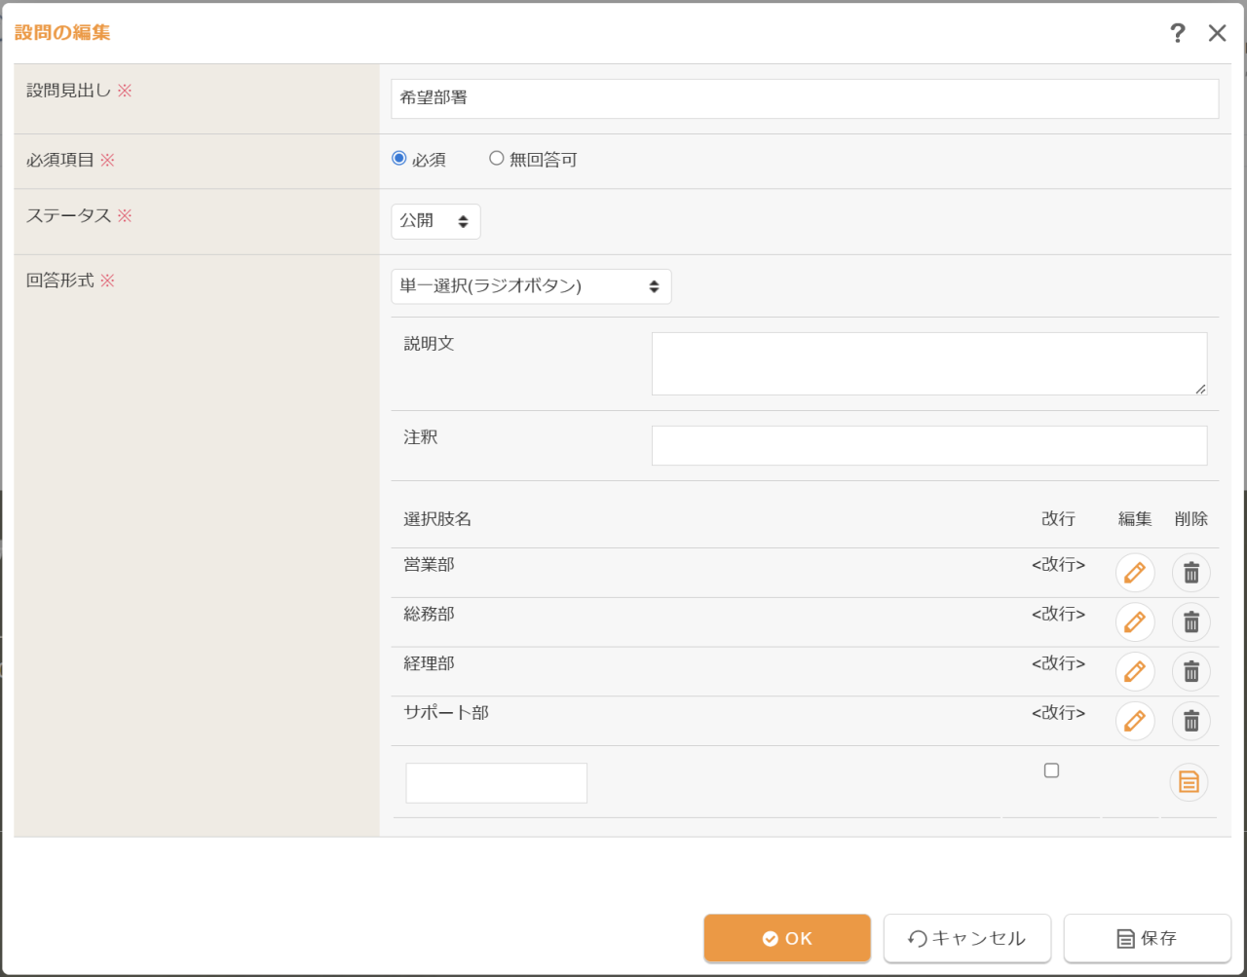Tick the 改行 checkbox for new option
This screenshot has width=1247, height=977.
click(x=1051, y=770)
